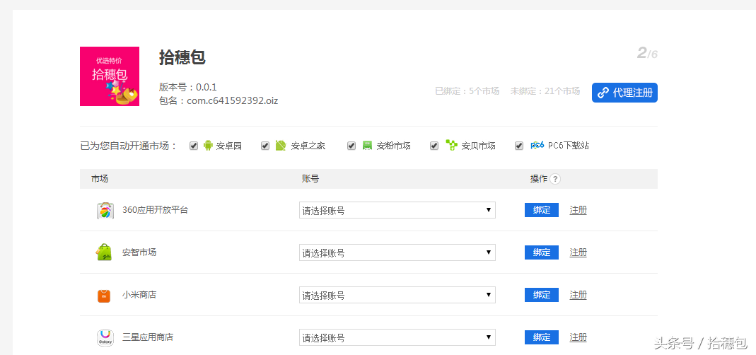Click 注册 link for 小米商店
The width and height of the screenshot is (756, 355).
point(578,295)
